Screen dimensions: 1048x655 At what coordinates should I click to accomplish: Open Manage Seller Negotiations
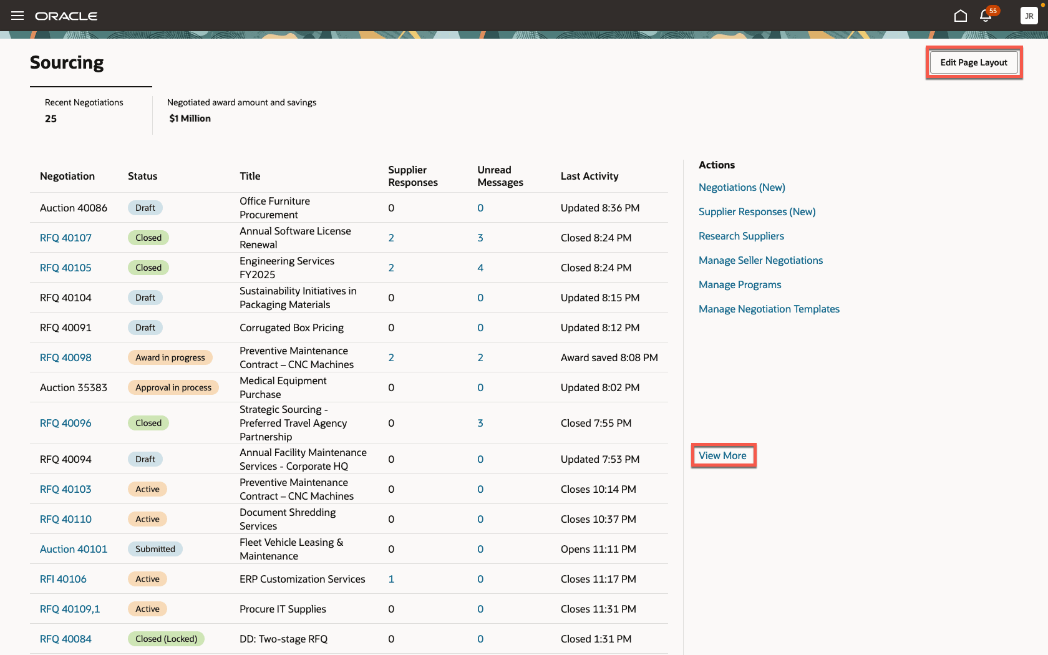760,260
